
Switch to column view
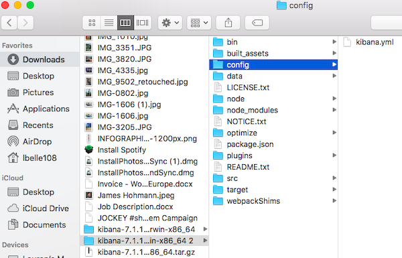125,23
